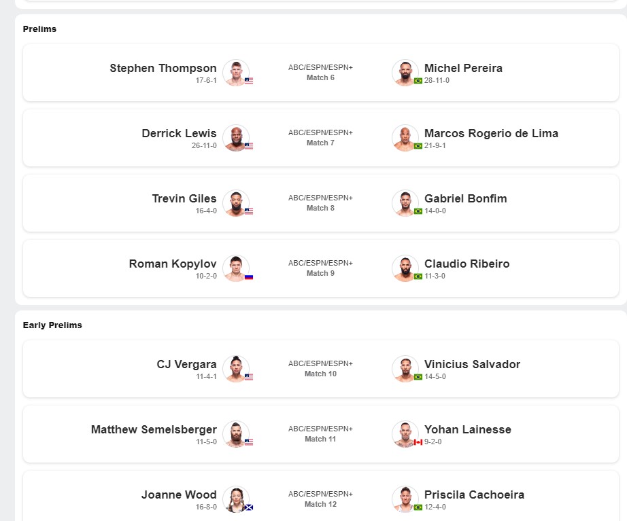The height and width of the screenshot is (521, 627).
Task: Click Marcos Rogerio de Lima's headshot
Action: click(x=405, y=137)
